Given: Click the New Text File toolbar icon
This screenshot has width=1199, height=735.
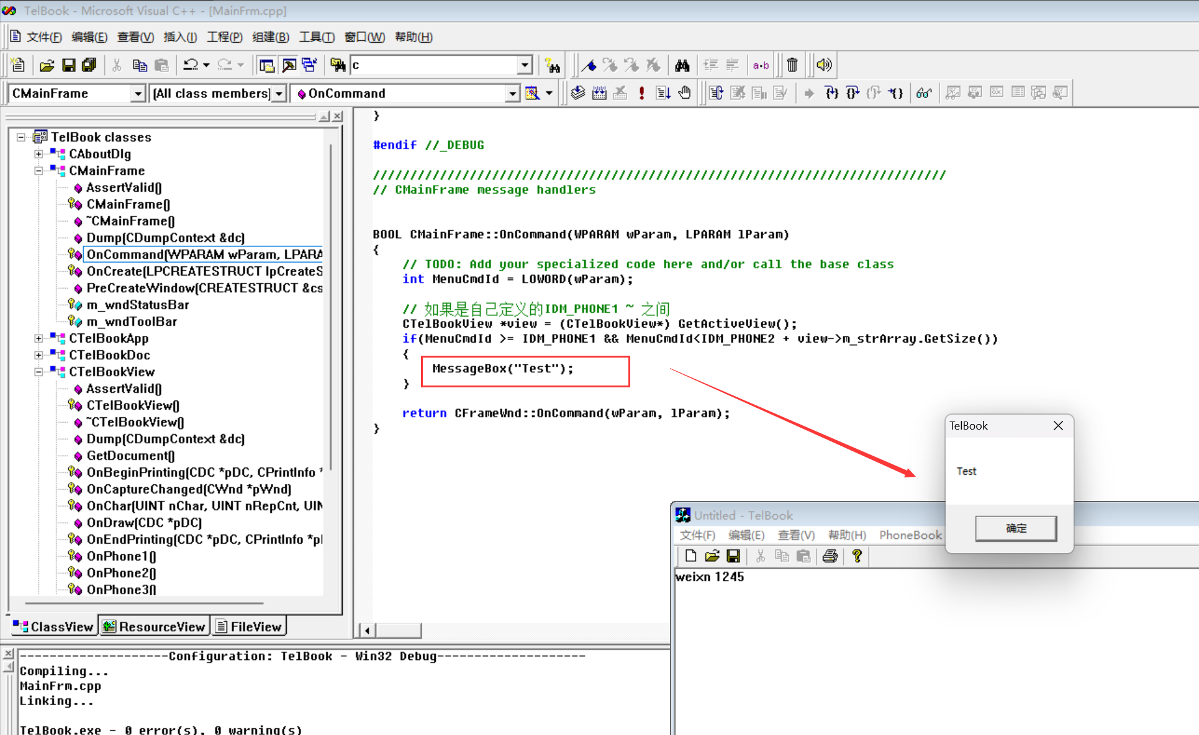Looking at the screenshot, I should point(18,65).
